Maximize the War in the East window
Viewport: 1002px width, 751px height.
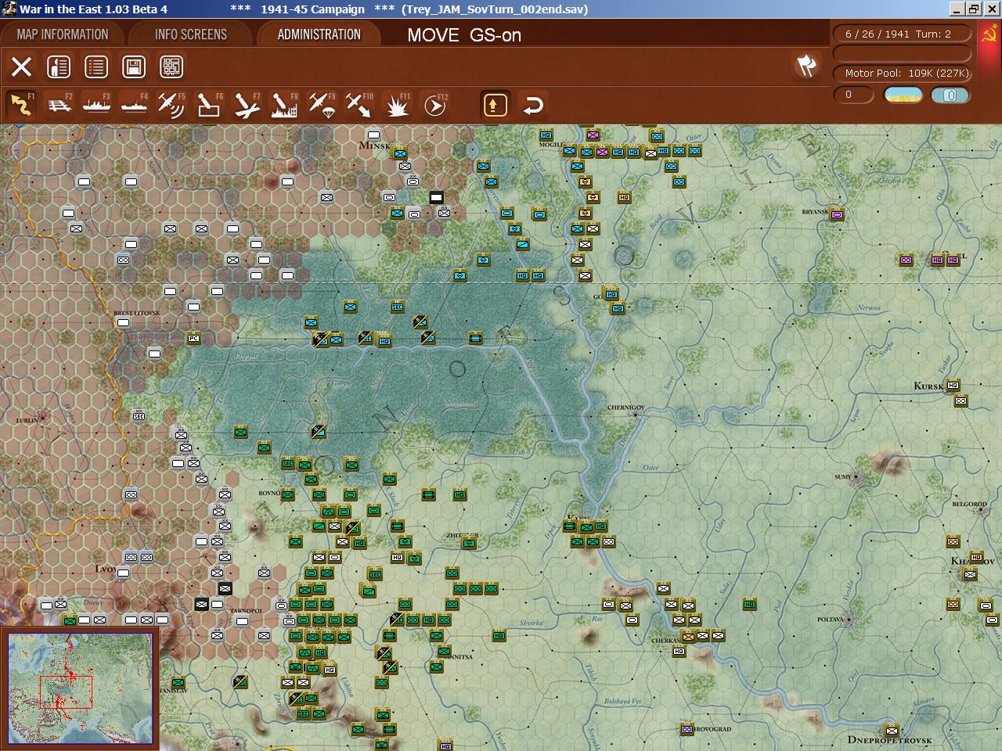(973, 9)
